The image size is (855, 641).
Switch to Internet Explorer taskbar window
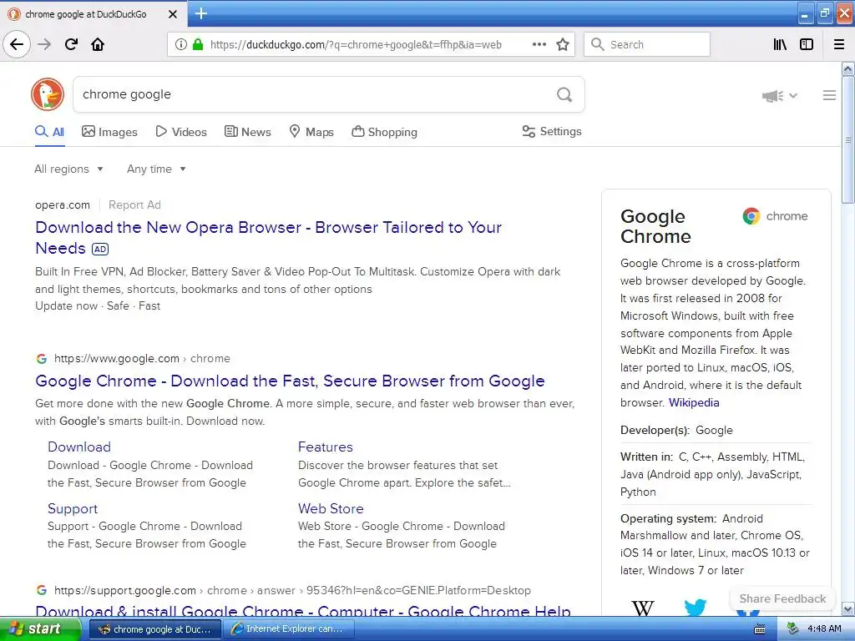(290, 629)
